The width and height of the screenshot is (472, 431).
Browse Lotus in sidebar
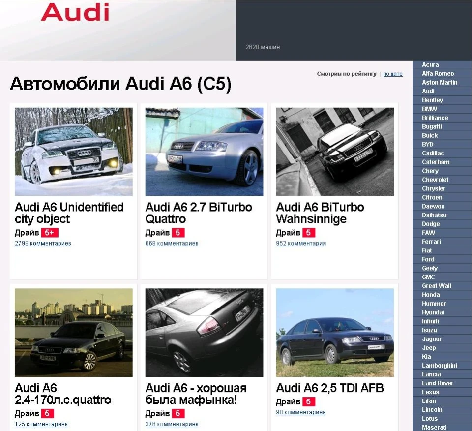coord(430,419)
